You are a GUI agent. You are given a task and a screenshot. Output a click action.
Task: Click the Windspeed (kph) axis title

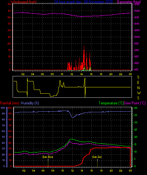[24, 2]
